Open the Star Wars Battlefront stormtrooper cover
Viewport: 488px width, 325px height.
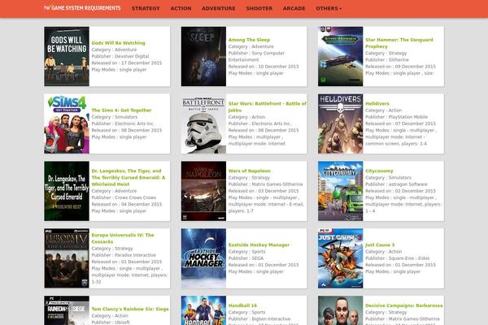point(203,123)
